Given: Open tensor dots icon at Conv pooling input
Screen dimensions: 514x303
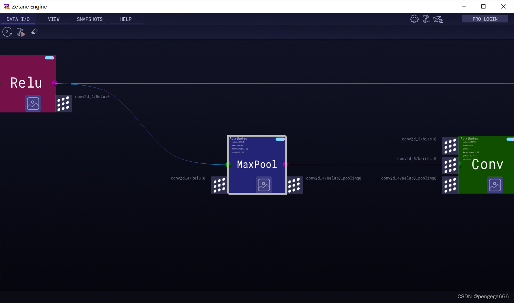Looking at the screenshot, I should [x=450, y=185].
